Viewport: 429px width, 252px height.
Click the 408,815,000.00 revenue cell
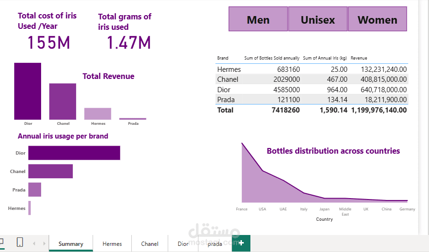(x=384, y=79)
